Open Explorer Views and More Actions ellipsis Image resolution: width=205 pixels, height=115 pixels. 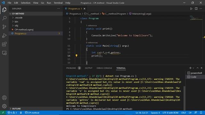pos(58,9)
